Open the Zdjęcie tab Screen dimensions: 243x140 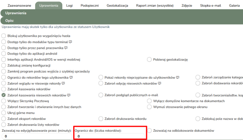[187, 6]
